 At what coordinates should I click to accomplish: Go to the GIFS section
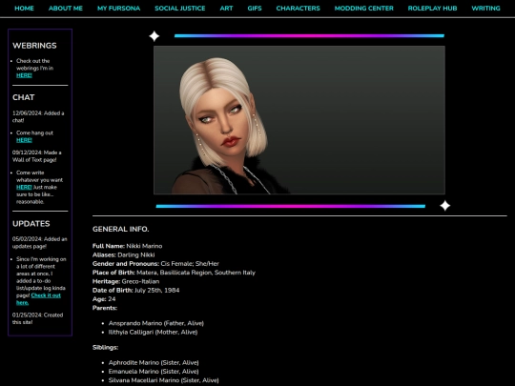(255, 9)
